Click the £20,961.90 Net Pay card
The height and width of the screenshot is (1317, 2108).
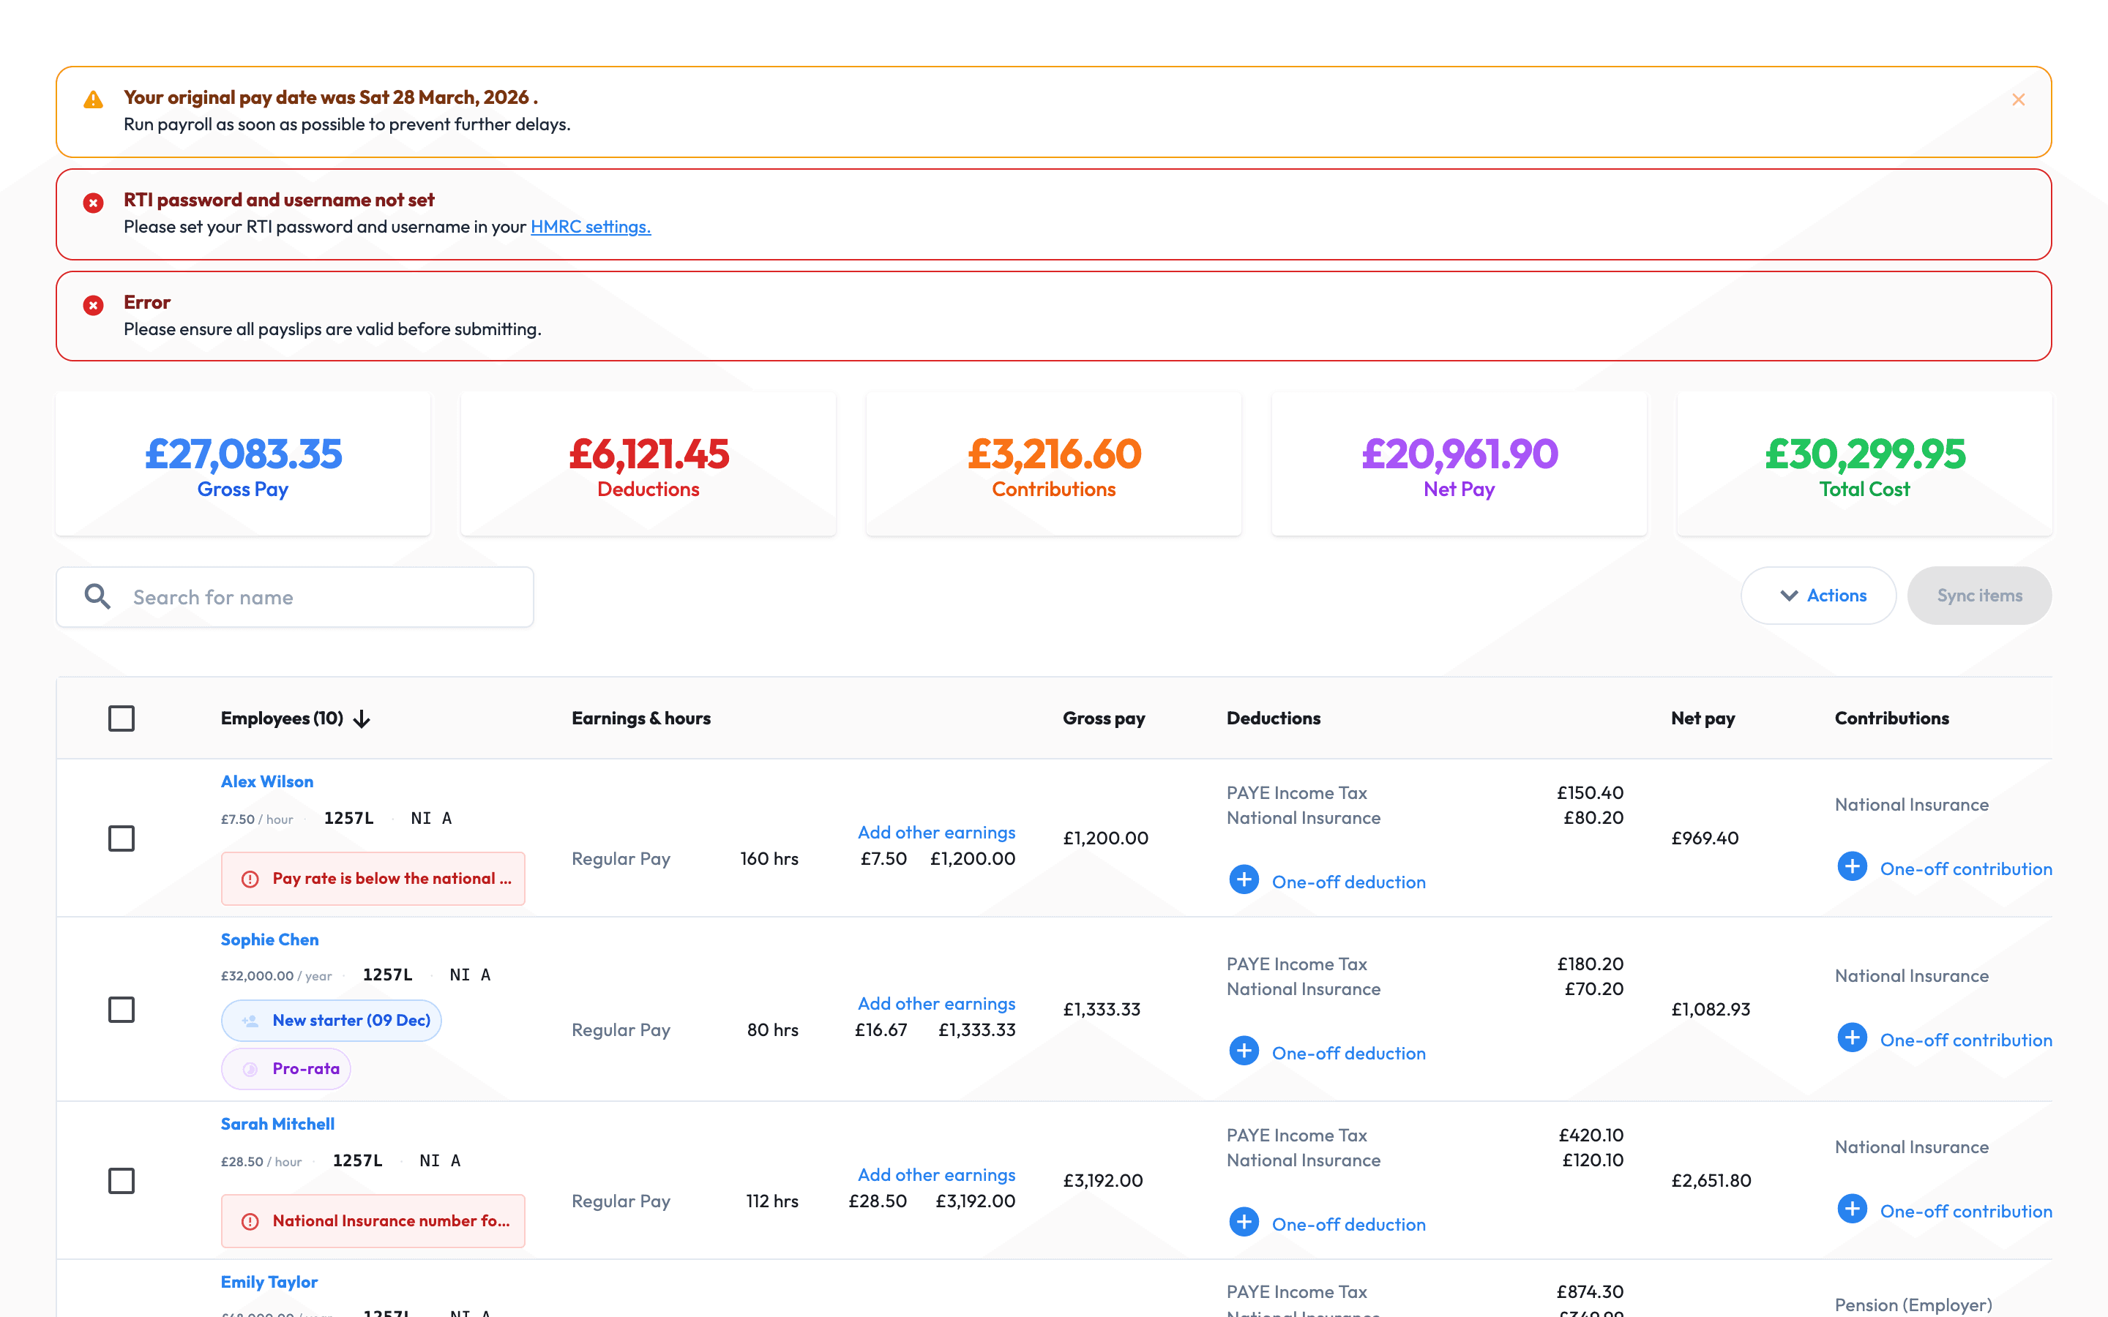pos(1459,465)
